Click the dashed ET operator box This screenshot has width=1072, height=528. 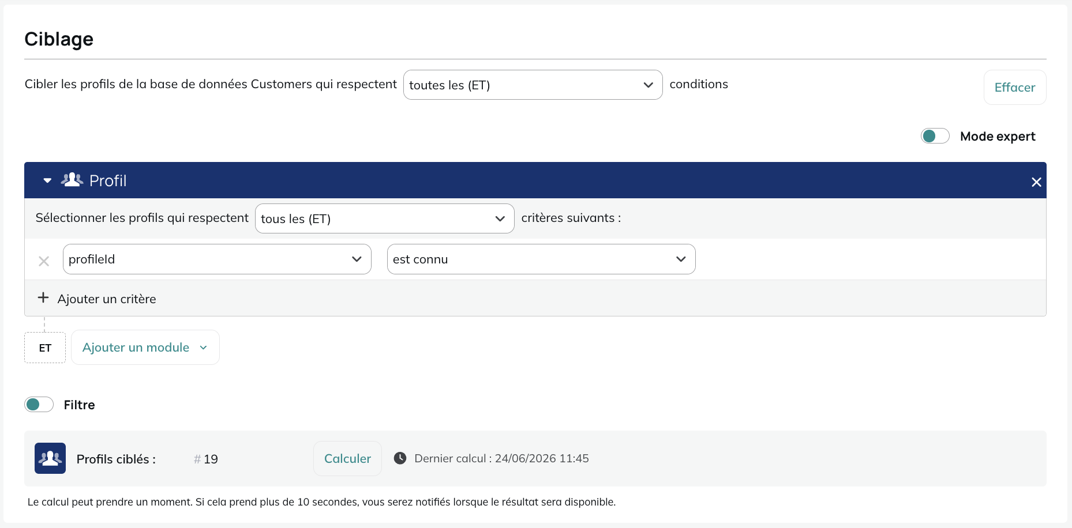tap(45, 348)
